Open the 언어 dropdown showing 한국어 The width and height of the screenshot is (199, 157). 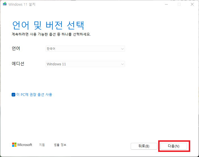[85, 49]
